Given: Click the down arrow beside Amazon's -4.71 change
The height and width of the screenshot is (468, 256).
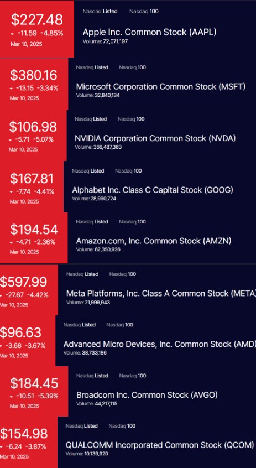Looking at the screenshot, I should click(12, 243).
